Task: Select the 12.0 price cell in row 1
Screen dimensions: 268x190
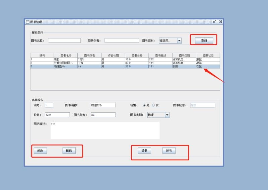Action: (137, 60)
